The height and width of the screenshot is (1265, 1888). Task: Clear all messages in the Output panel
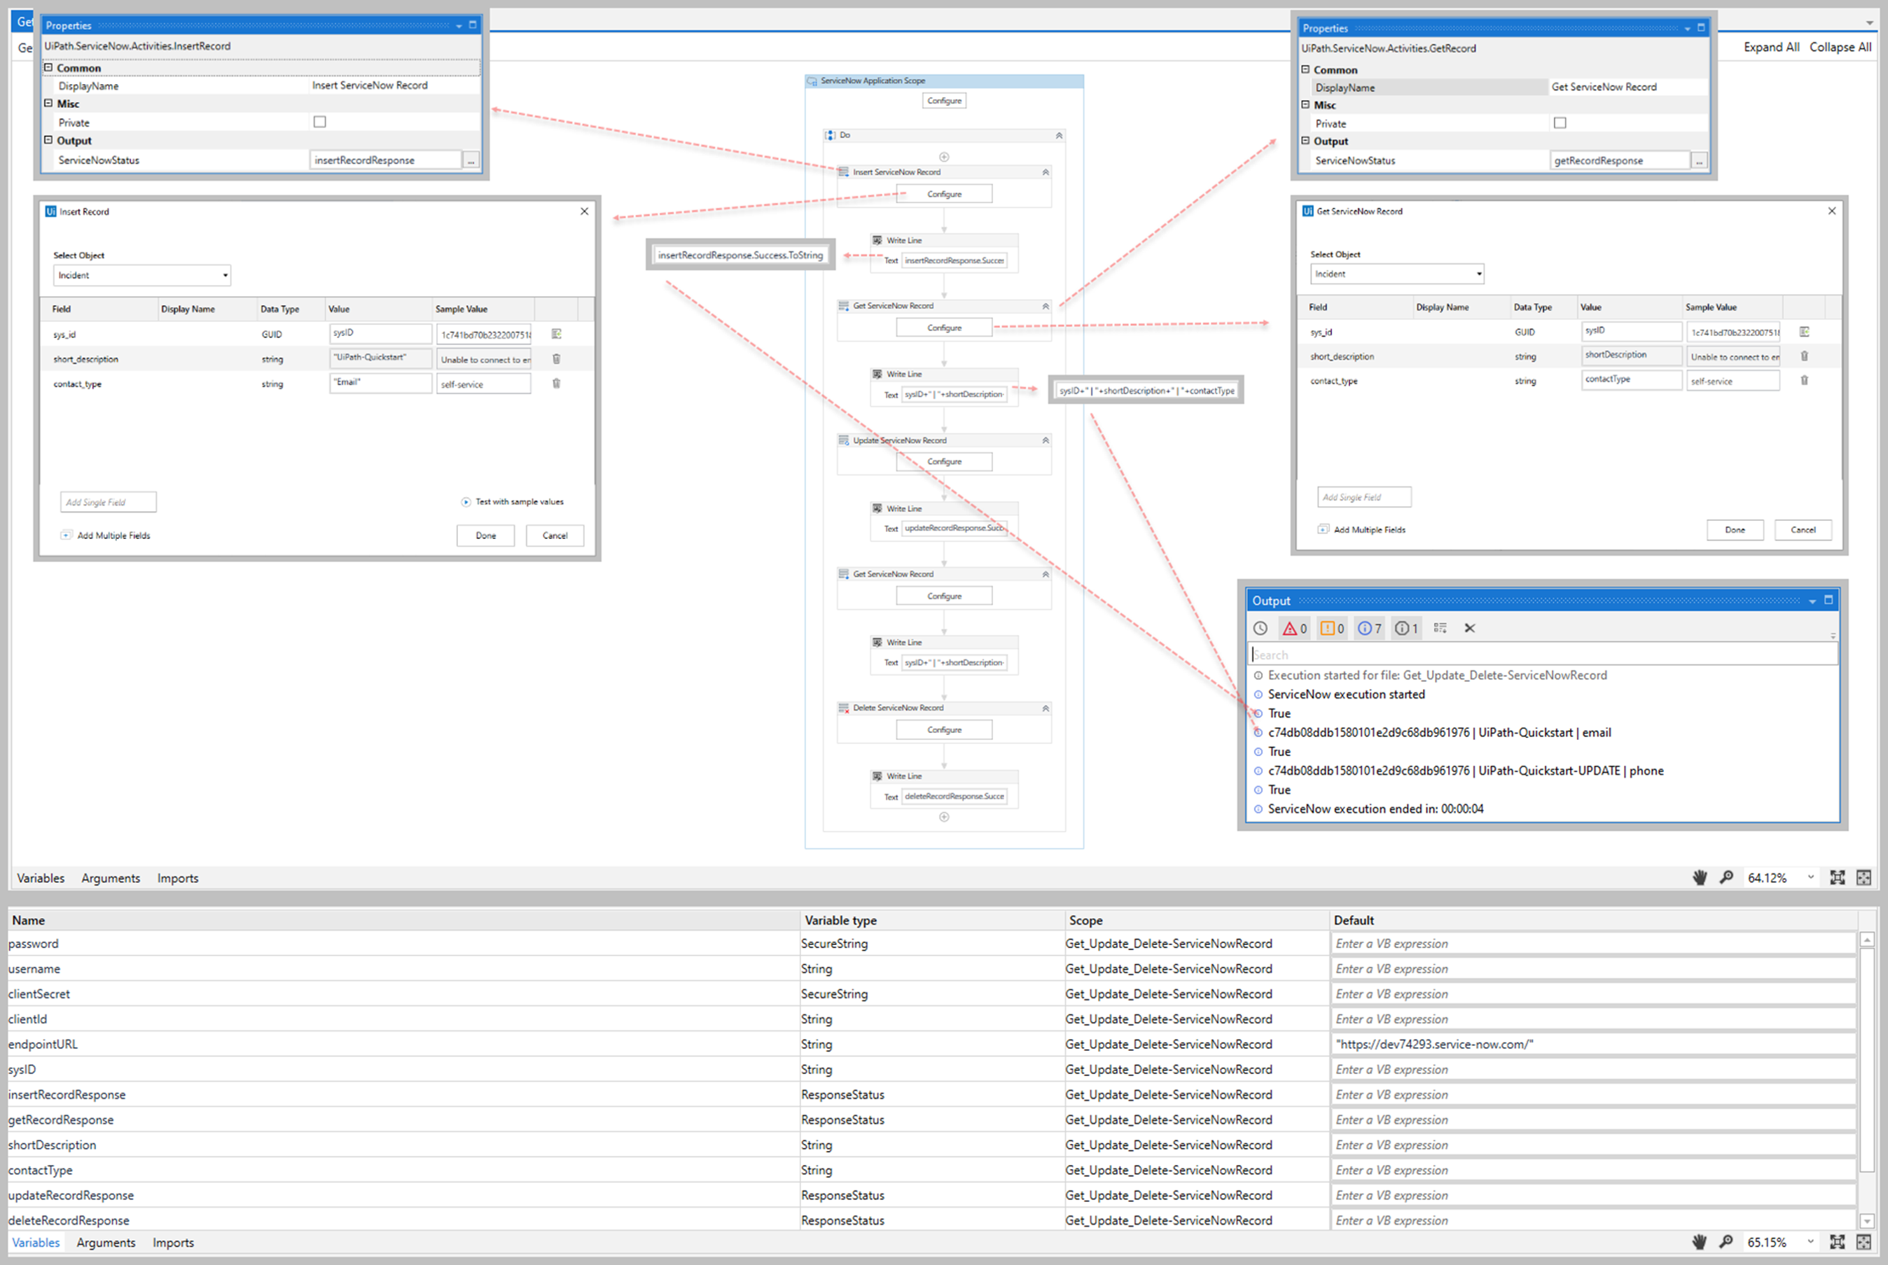click(x=1470, y=628)
